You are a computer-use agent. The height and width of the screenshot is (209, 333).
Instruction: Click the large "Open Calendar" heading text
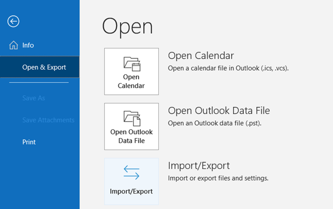point(201,56)
